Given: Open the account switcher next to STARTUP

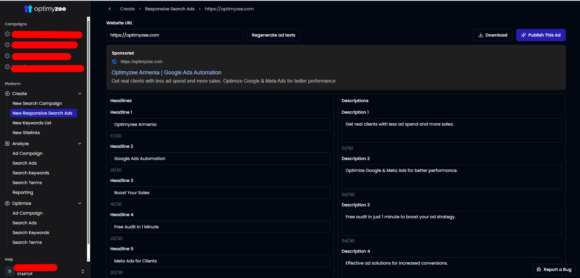Looking at the screenshot, I should 82,271.
